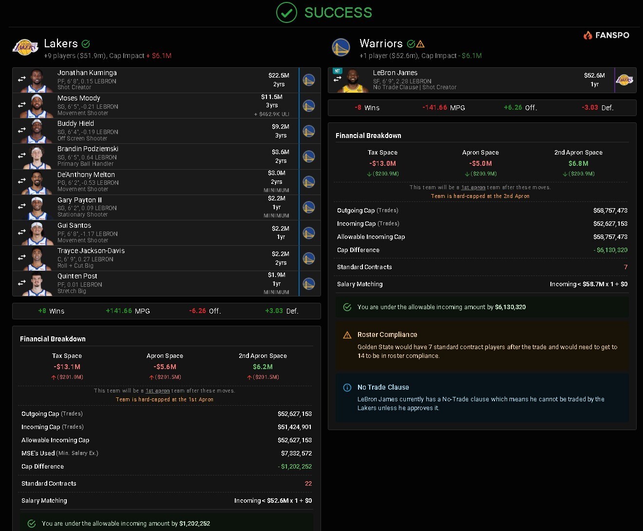This screenshot has height=531, width=643.
Task: Click the SUCCESS checkmark circle icon
Action: click(286, 13)
